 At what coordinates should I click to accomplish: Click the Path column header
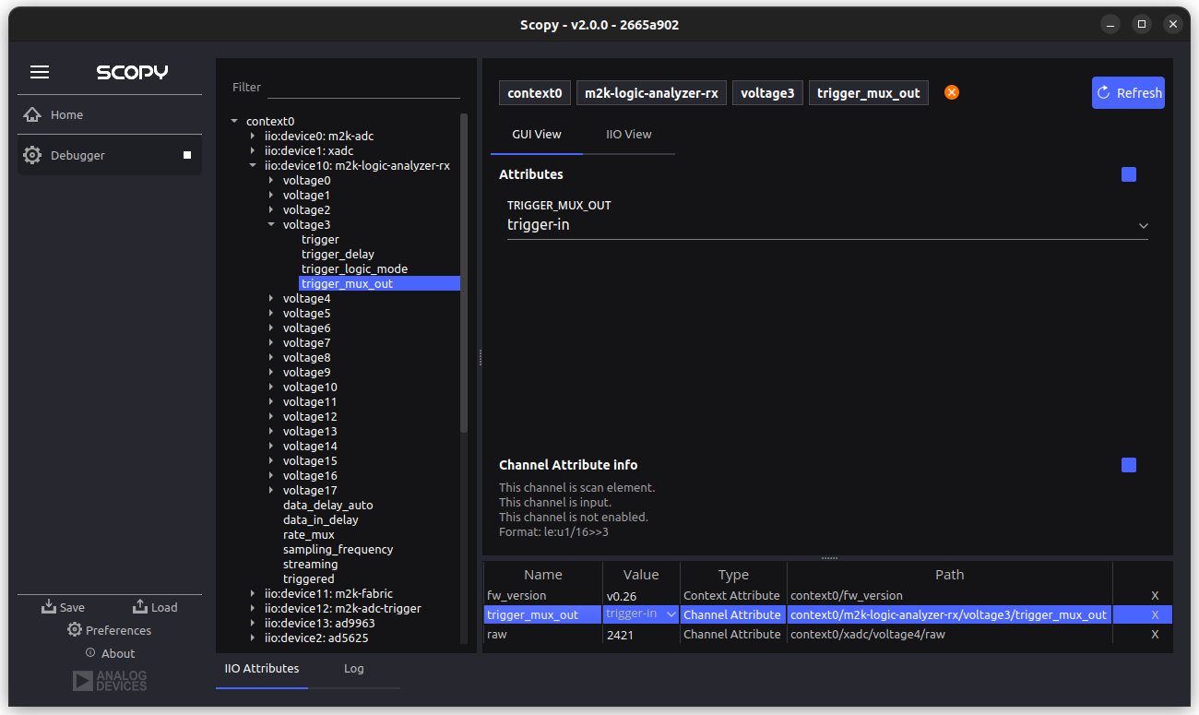[x=949, y=575]
